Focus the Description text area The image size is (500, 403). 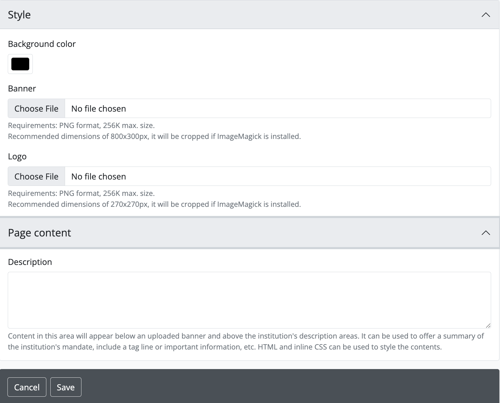249,300
